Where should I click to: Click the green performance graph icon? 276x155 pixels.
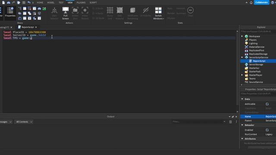coord(44,9)
